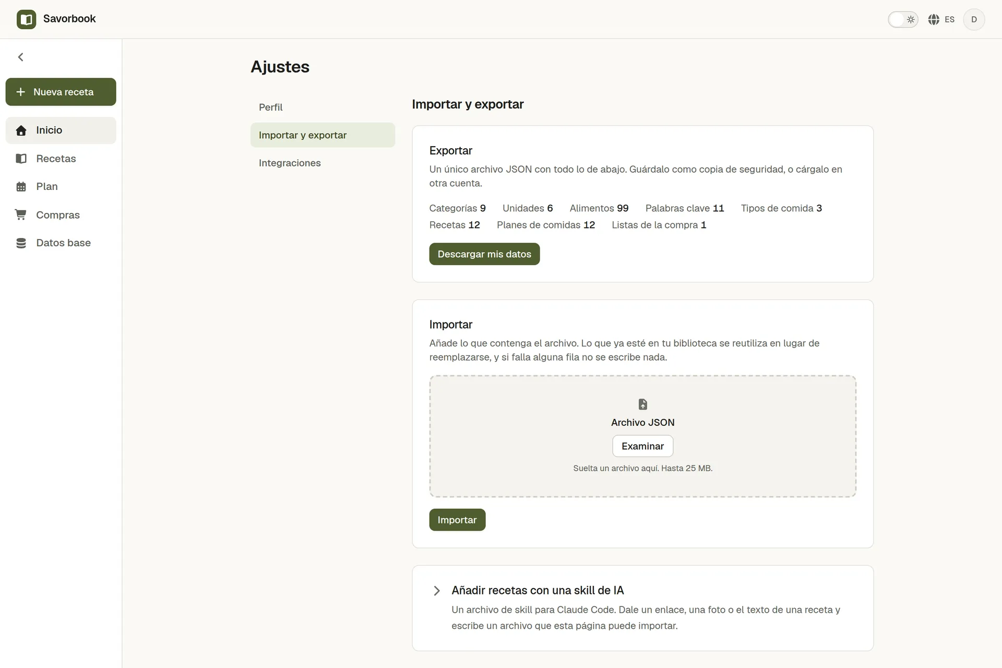
Task: Click the Palabras clave 11 count
Action: (x=685, y=208)
